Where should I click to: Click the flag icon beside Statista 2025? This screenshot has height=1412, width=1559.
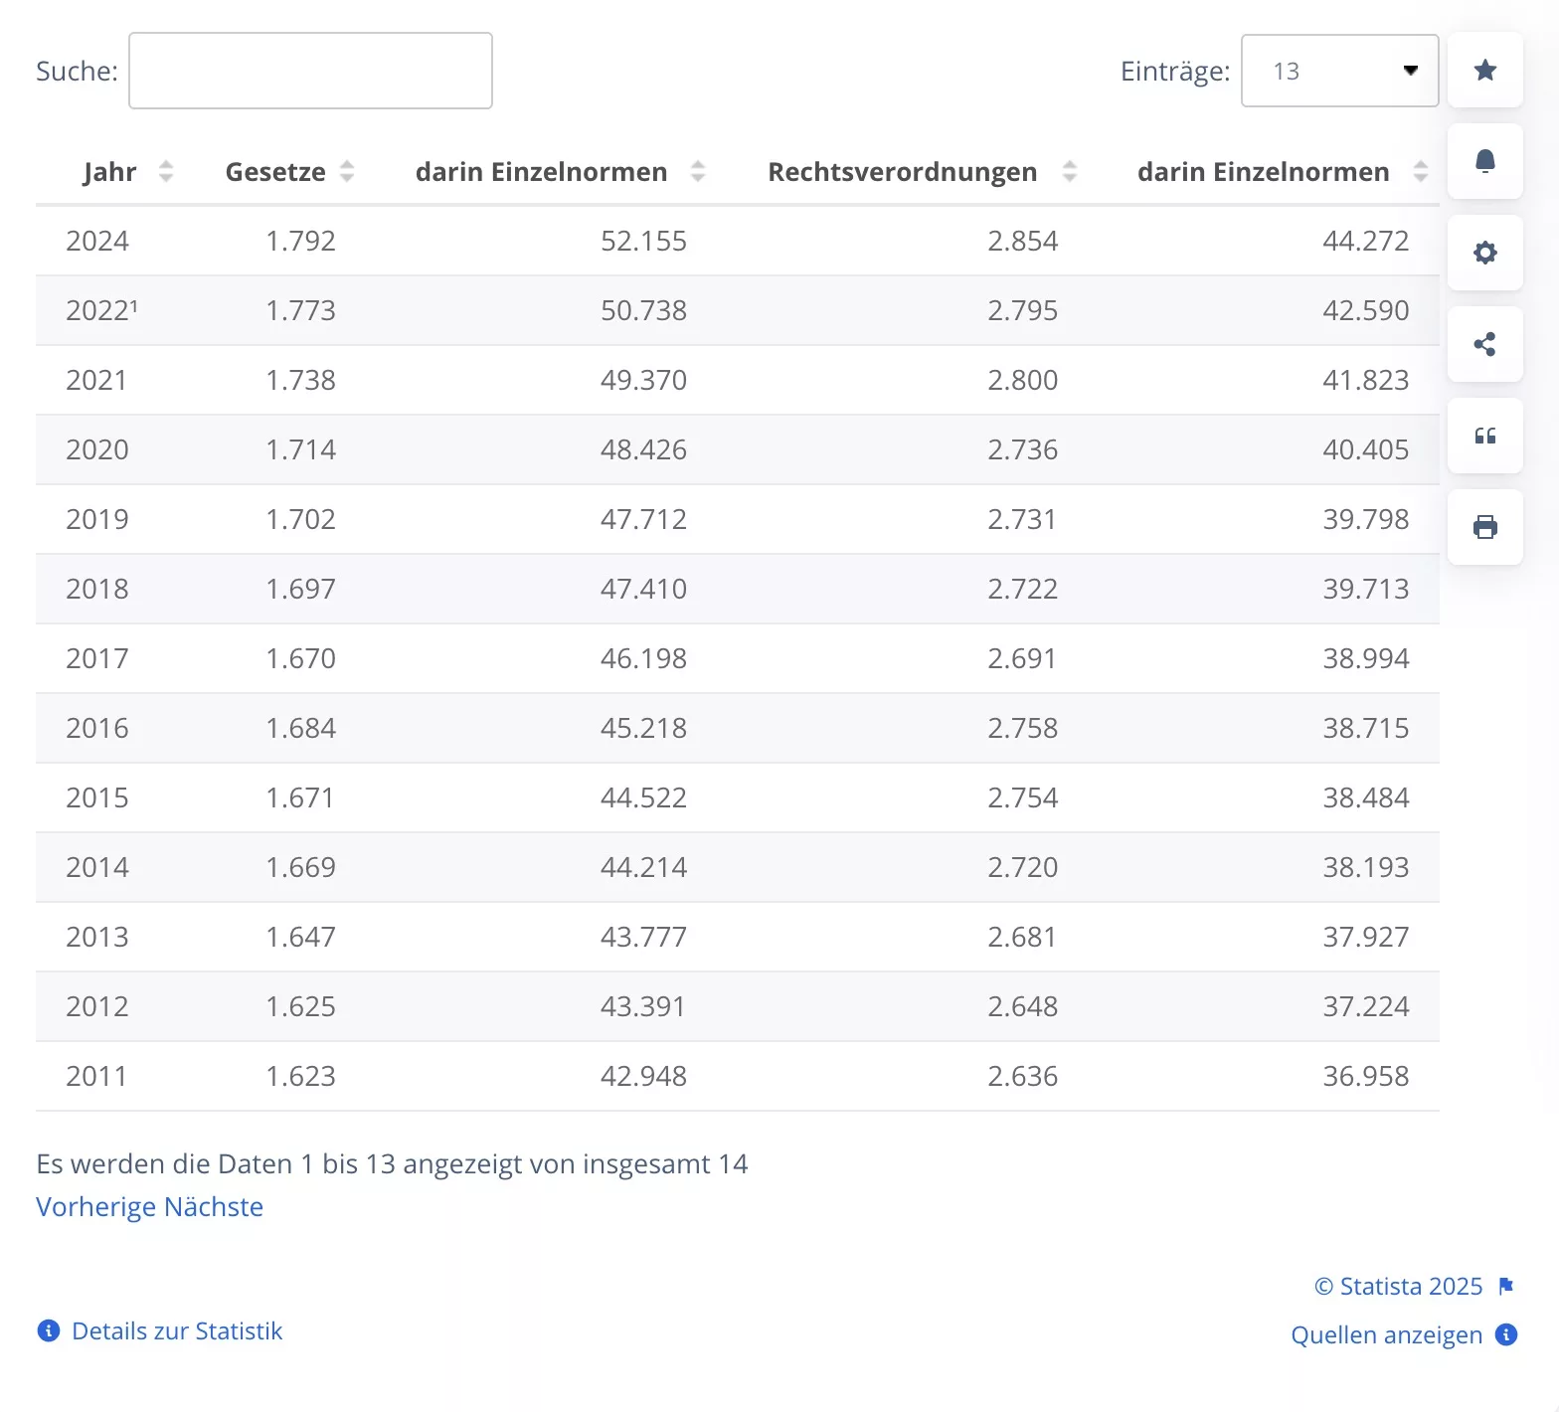point(1506,1286)
